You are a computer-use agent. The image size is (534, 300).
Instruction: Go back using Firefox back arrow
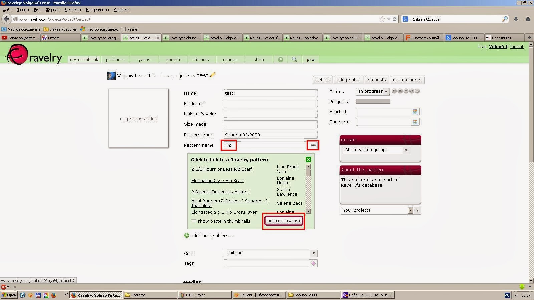[x=6, y=19]
